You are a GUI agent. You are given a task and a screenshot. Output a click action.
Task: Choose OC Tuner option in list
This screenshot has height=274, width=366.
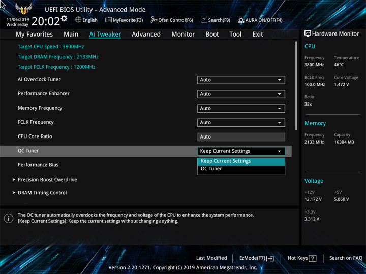pos(241,169)
